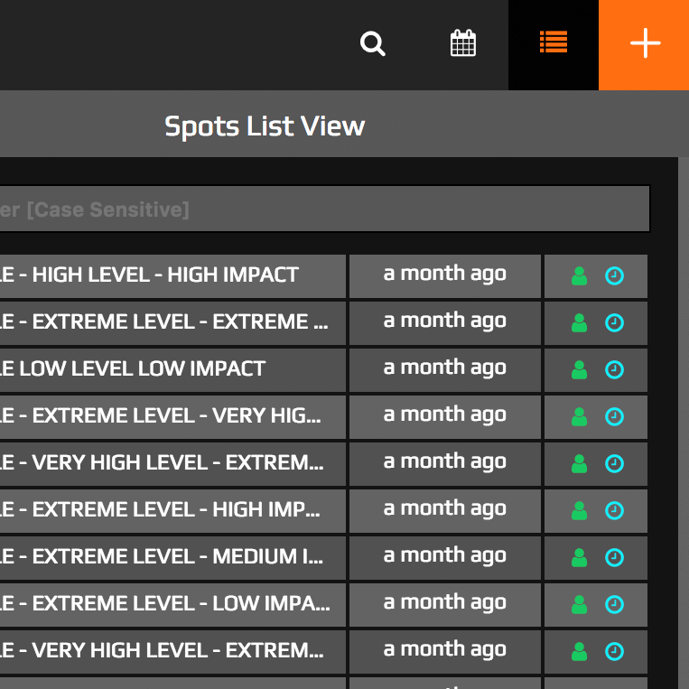Open the search magnifier icon
Screen dimensions: 689x689
pos(373,43)
